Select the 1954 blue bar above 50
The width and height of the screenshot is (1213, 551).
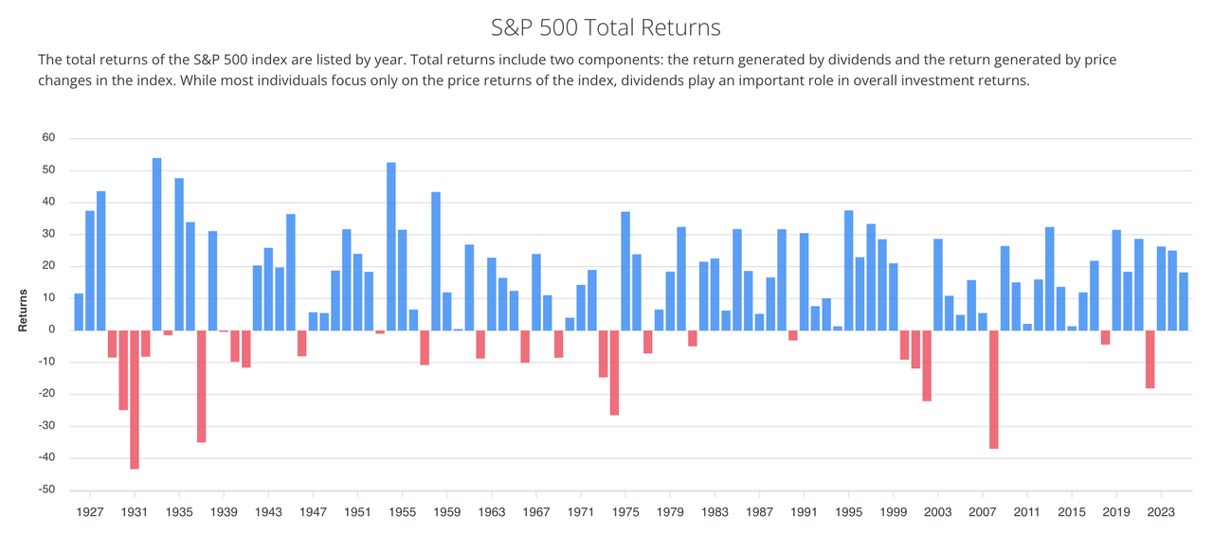(x=391, y=246)
